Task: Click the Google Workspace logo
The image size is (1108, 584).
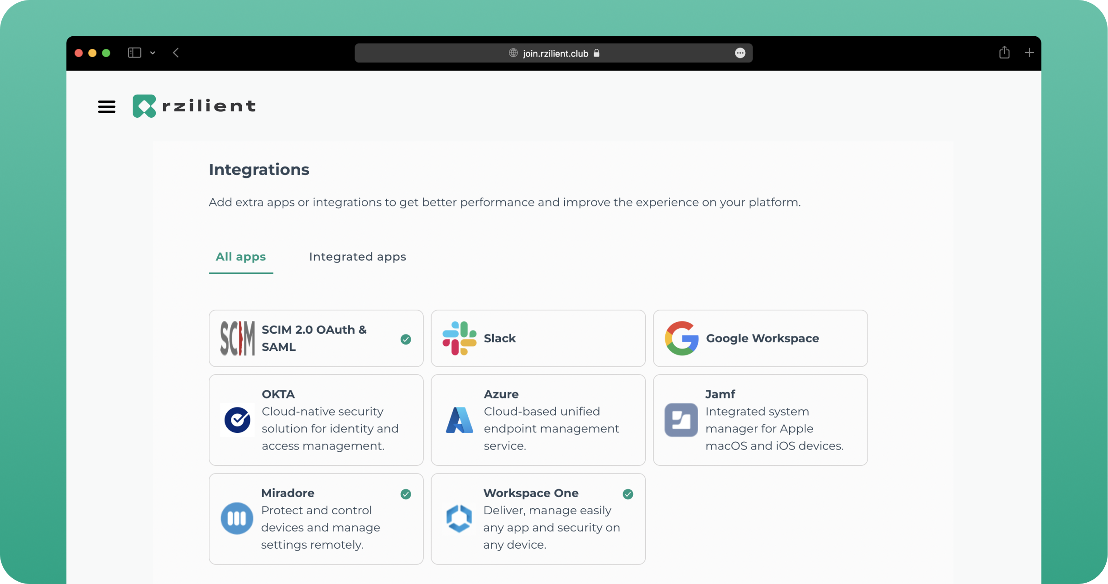Action: point(681,338)
